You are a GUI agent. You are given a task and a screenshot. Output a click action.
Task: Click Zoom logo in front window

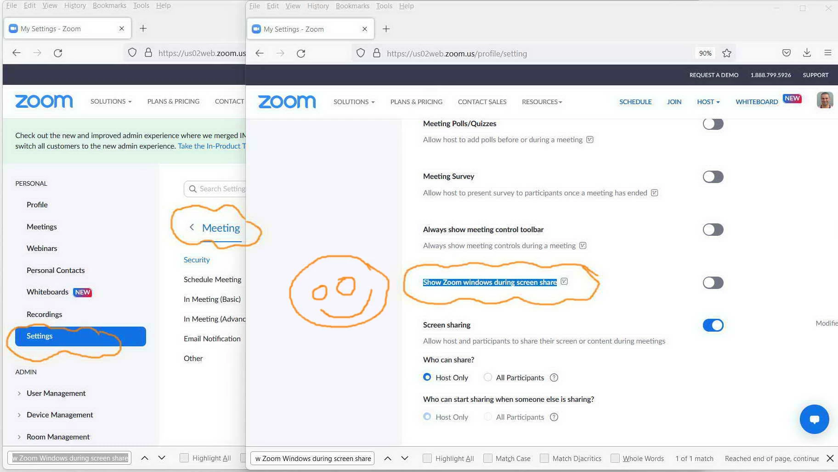[x=287, y=102]
